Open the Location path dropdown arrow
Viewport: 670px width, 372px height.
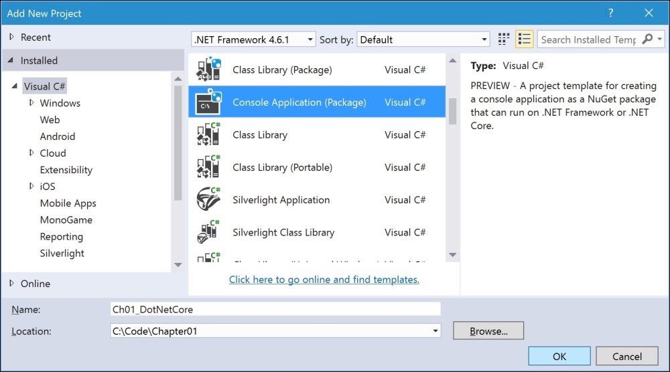[x=435, y=331]
